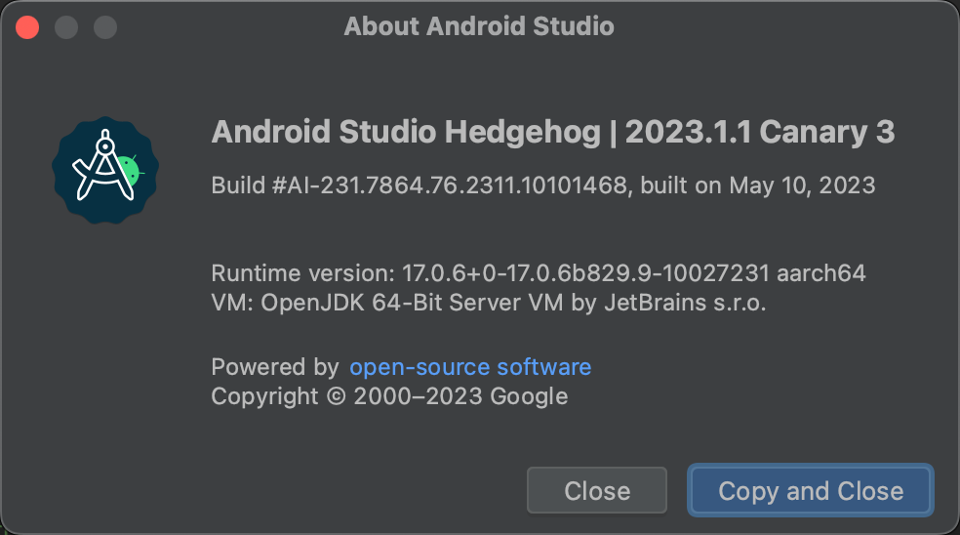Click the Copyright Google text line
The height and width of the screenshot is (535, 960).
pyautogui.click(x=389, y=396)
